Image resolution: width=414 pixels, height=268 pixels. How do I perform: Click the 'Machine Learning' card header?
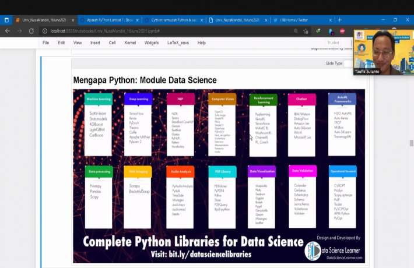[99, 99]
